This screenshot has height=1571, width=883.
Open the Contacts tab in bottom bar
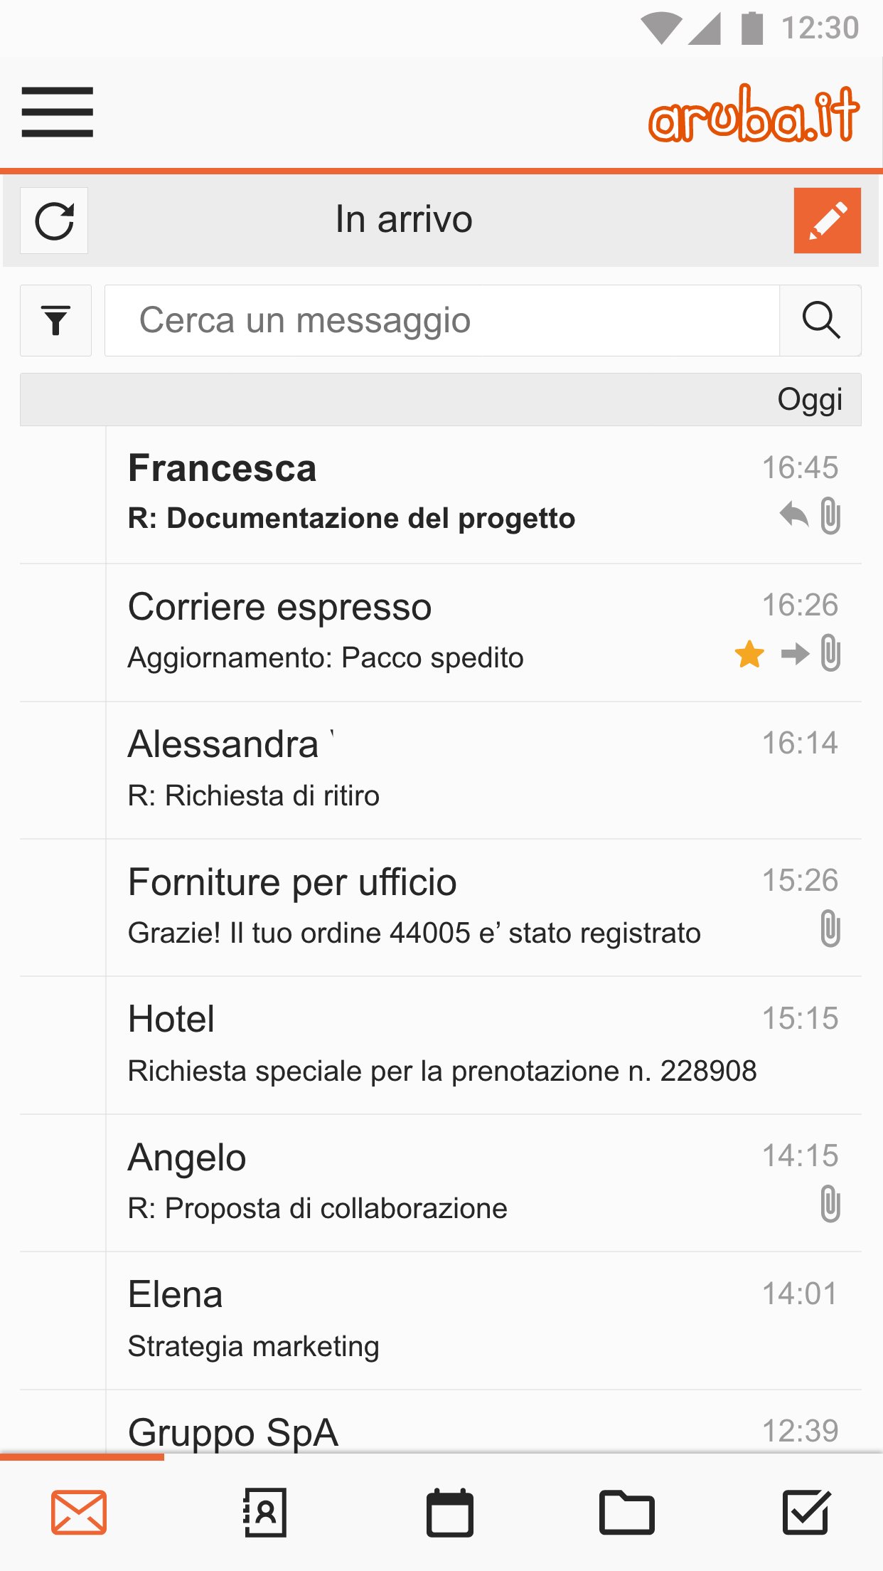point(264,1512)
